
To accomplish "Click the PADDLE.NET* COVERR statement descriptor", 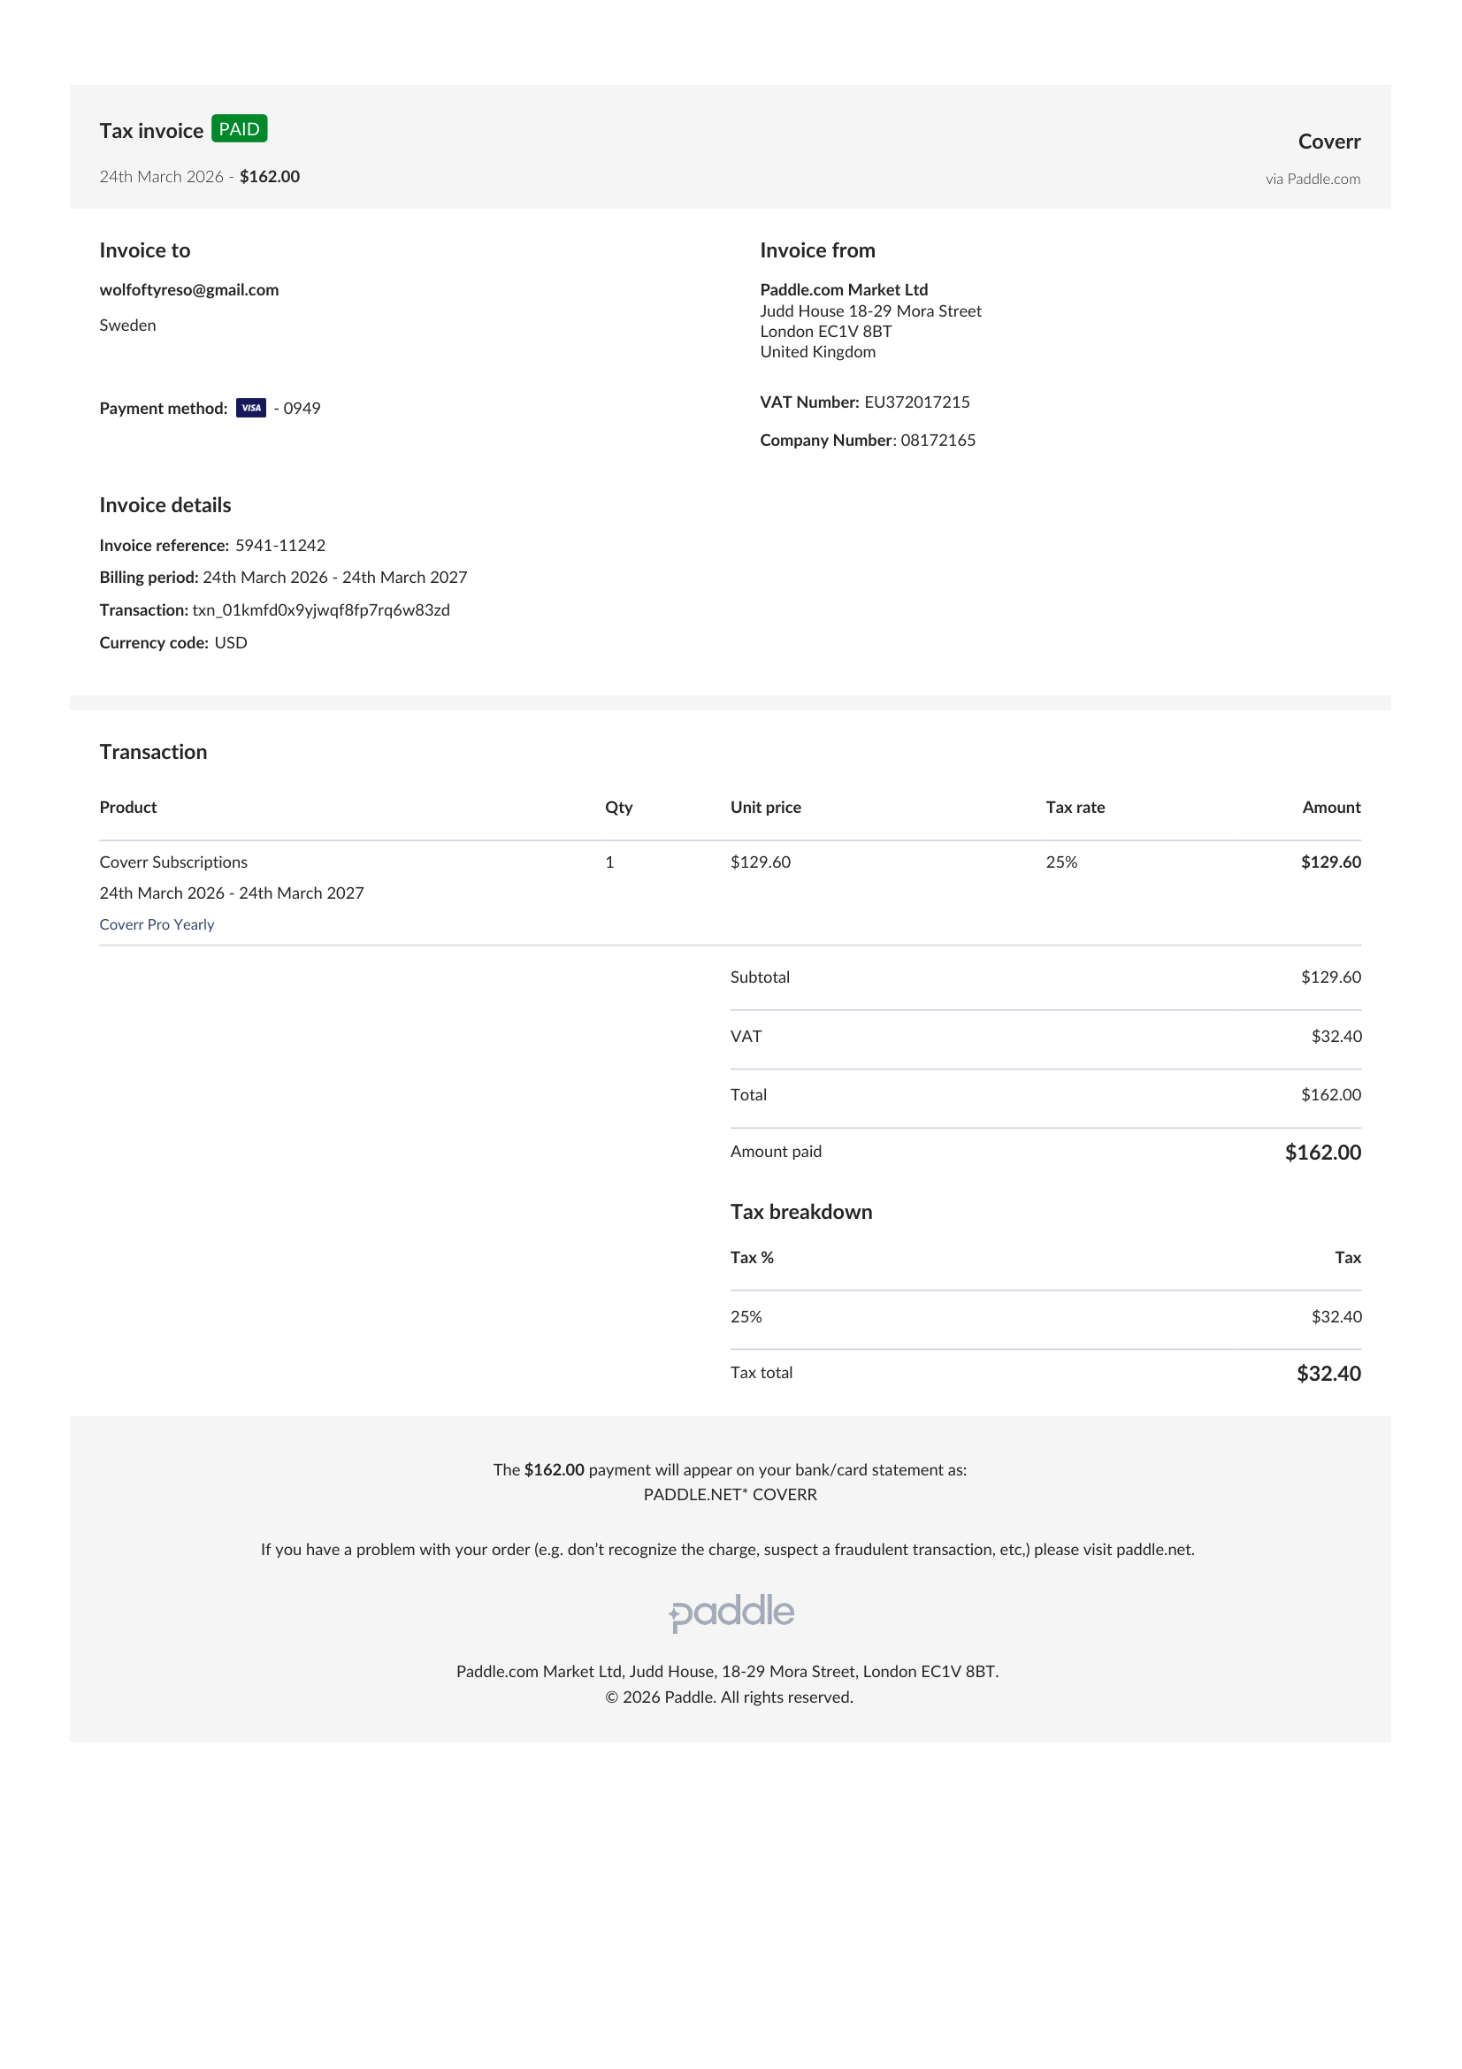I will [x=731, y=1494].
